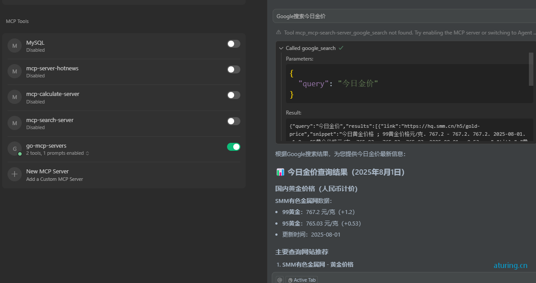Click the "query" JSON parameter text

click(313, 84)
